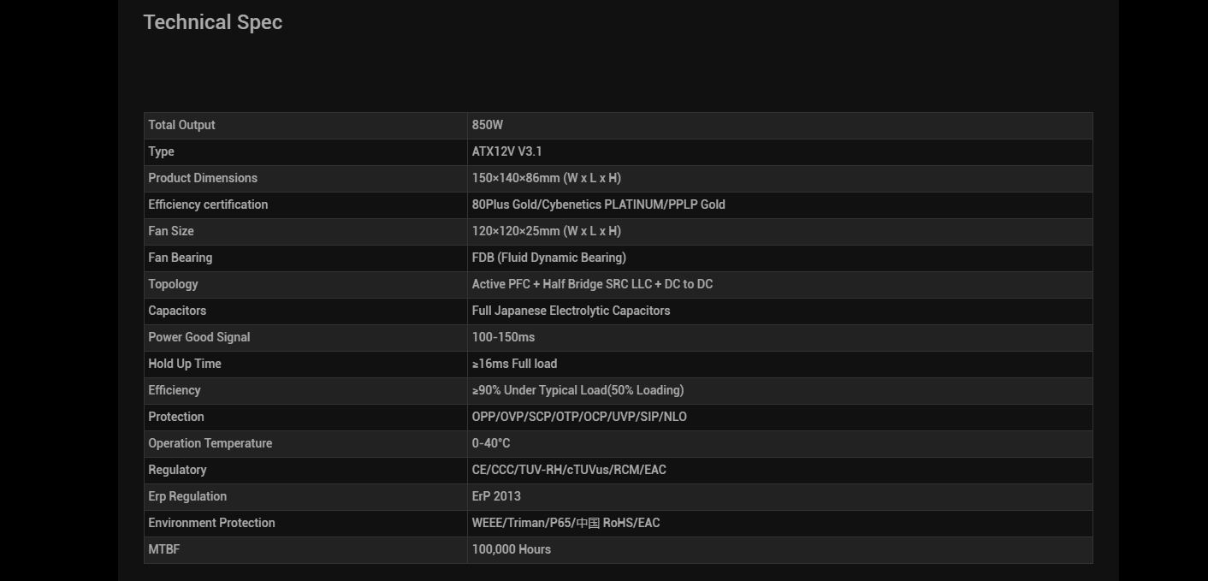Select the 'ATX12V V3.1' value
The width and height of the screenshot is (1208, 581).
507,151
